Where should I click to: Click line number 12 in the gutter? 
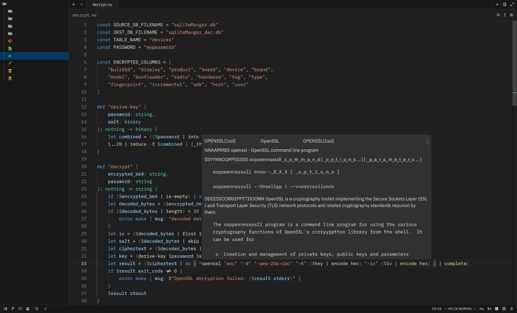point(84,107)
